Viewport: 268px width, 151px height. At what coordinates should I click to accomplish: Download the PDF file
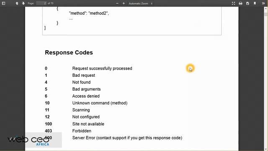(247, 3)
